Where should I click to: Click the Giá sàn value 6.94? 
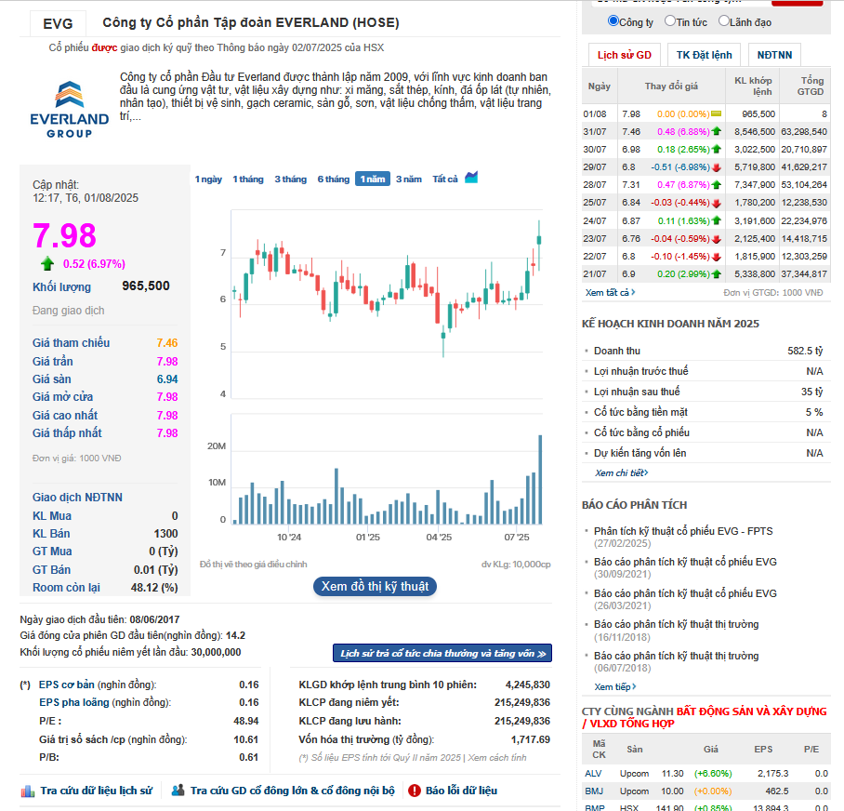tap(167, 379)
